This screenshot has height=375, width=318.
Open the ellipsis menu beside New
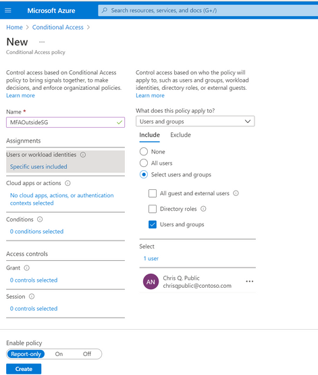point(42,42)
